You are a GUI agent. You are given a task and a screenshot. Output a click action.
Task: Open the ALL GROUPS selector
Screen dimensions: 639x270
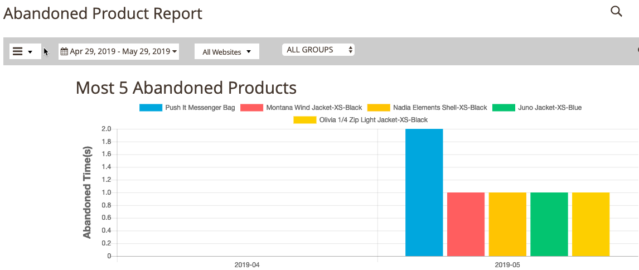click(318, 50)
